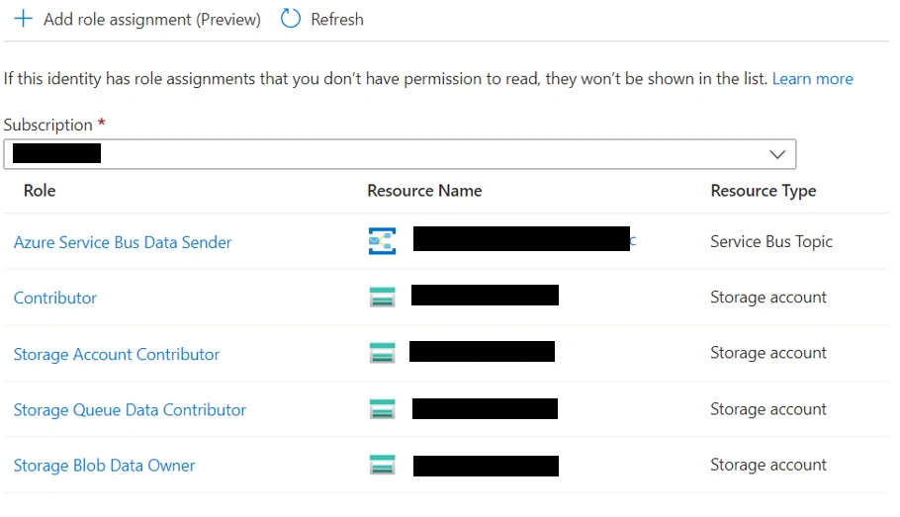Sort by the Resource Type column header
Screen dimensions: 900x517
764,191
